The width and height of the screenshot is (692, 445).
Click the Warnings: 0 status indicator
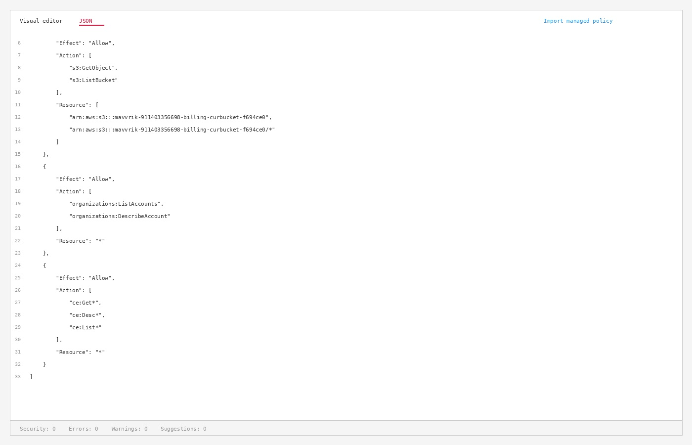(130, 429)
